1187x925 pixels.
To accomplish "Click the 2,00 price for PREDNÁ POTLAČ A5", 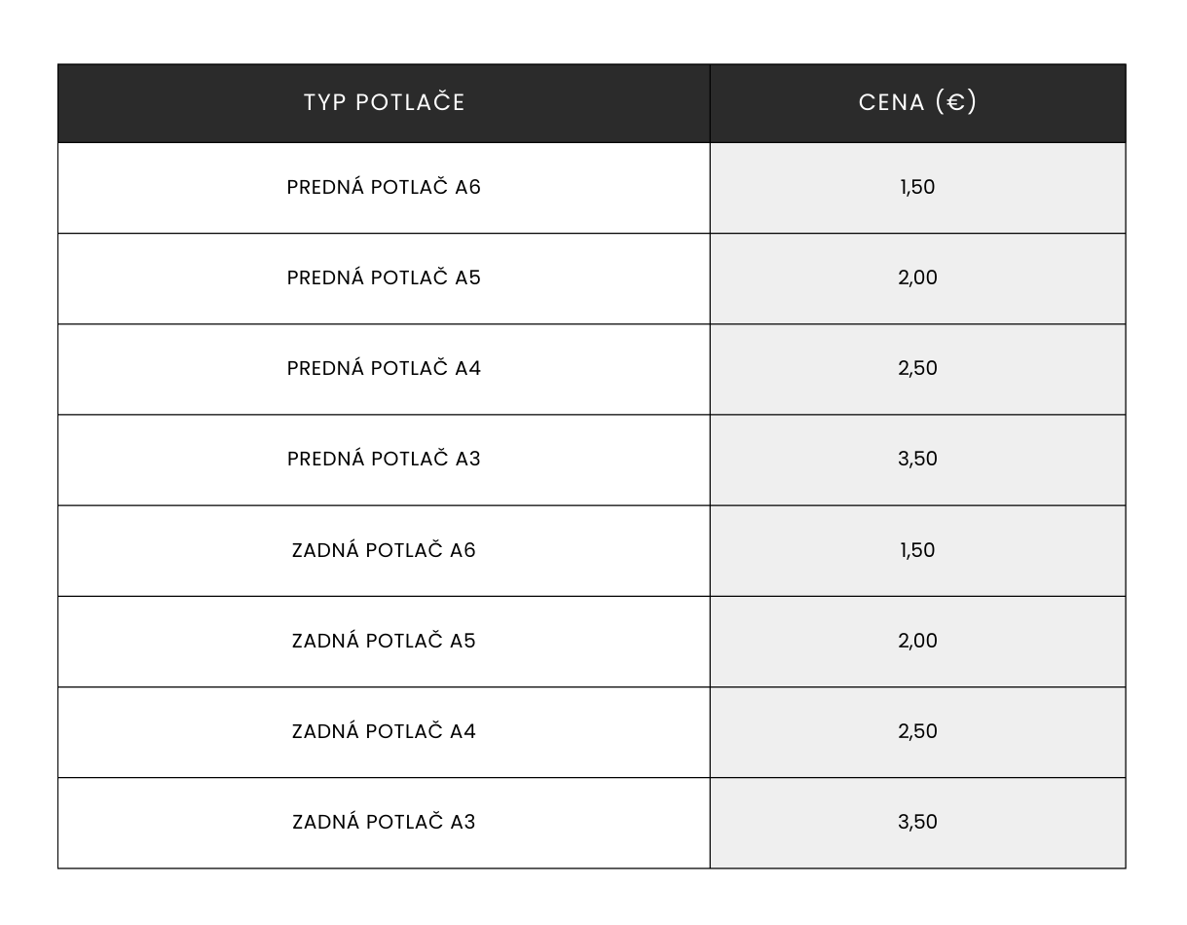I will click(x=917, y=278).
